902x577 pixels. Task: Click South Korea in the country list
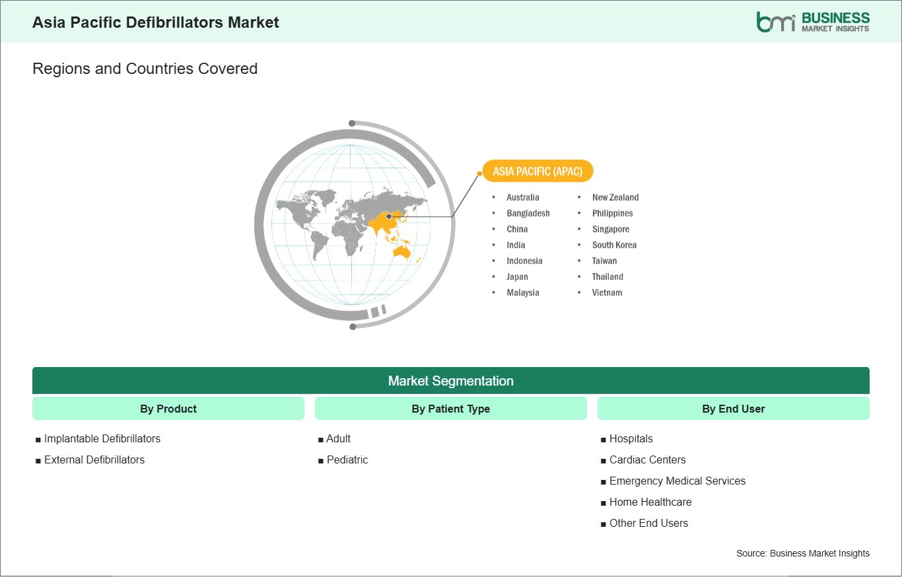[614, 245]
